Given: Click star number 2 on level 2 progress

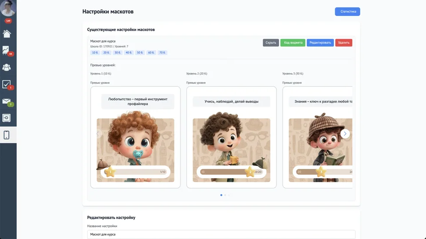Looking at the screenshot, I should click(x=250, y=172).
